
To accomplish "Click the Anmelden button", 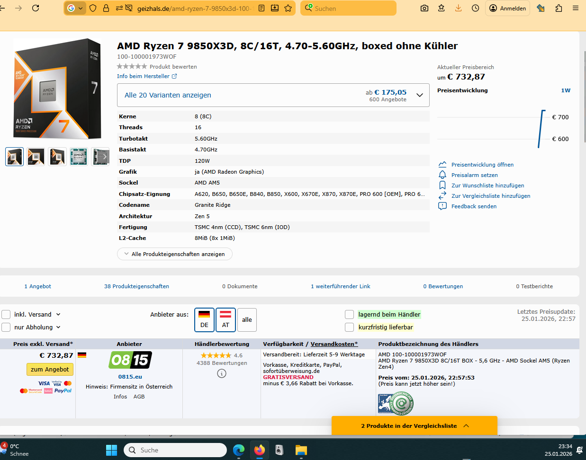I will (x=507, y=8).
